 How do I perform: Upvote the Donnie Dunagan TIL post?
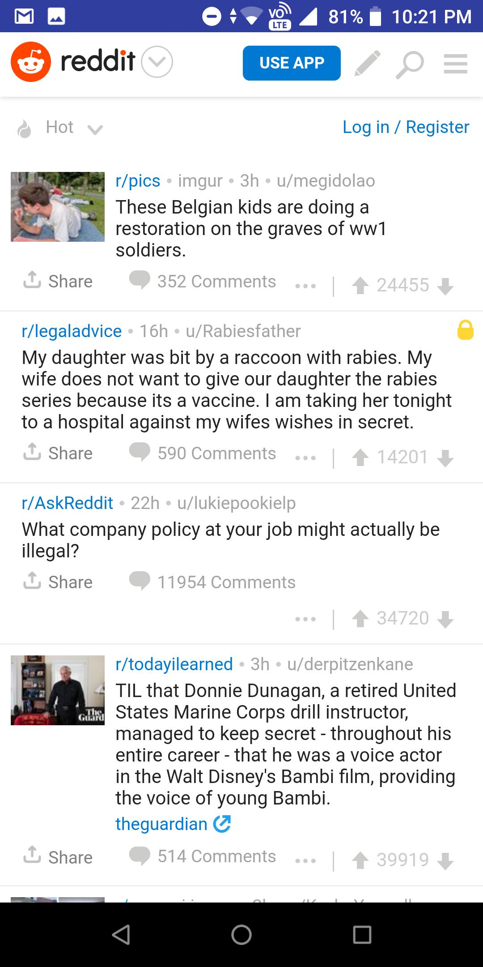360,860
